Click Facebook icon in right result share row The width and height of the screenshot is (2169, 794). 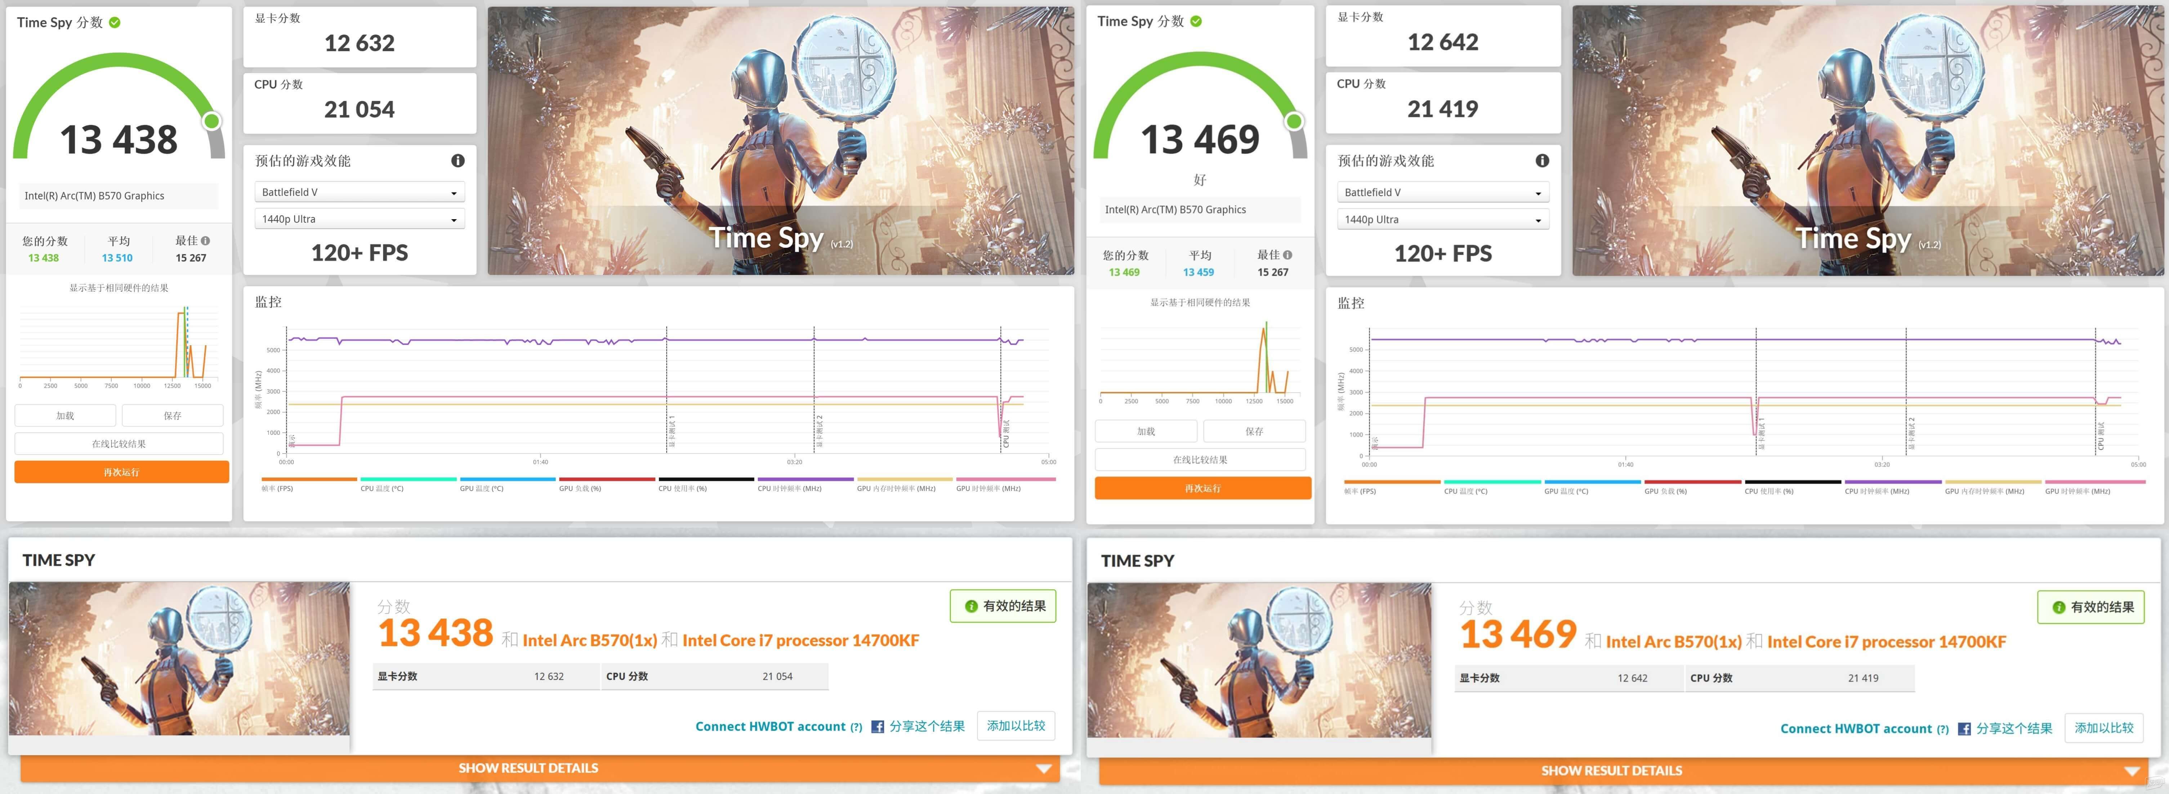1964,729
